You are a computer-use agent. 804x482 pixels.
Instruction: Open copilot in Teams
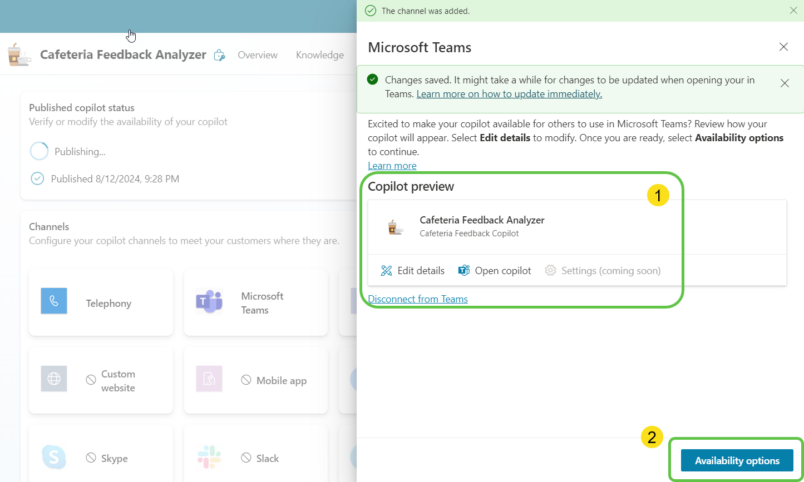(x=495, y=271)
